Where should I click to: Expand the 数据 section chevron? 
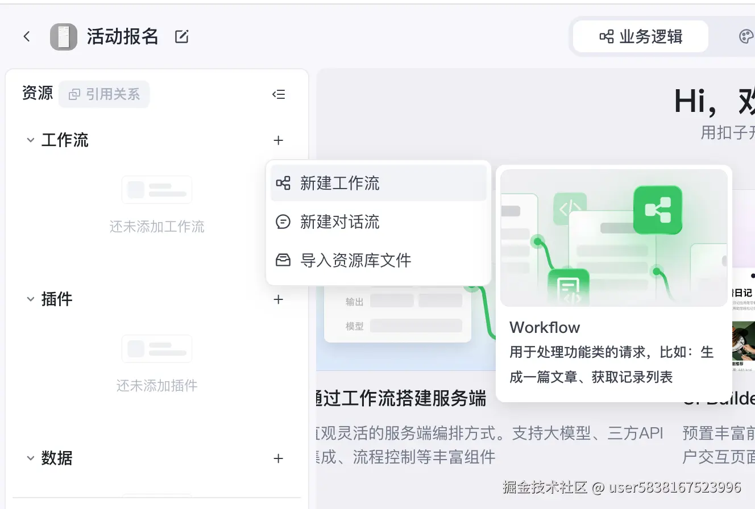30,458
